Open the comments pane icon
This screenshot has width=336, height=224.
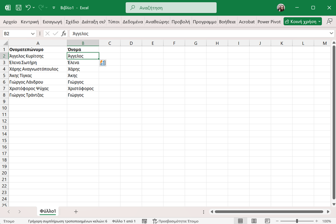click(330, 22)
